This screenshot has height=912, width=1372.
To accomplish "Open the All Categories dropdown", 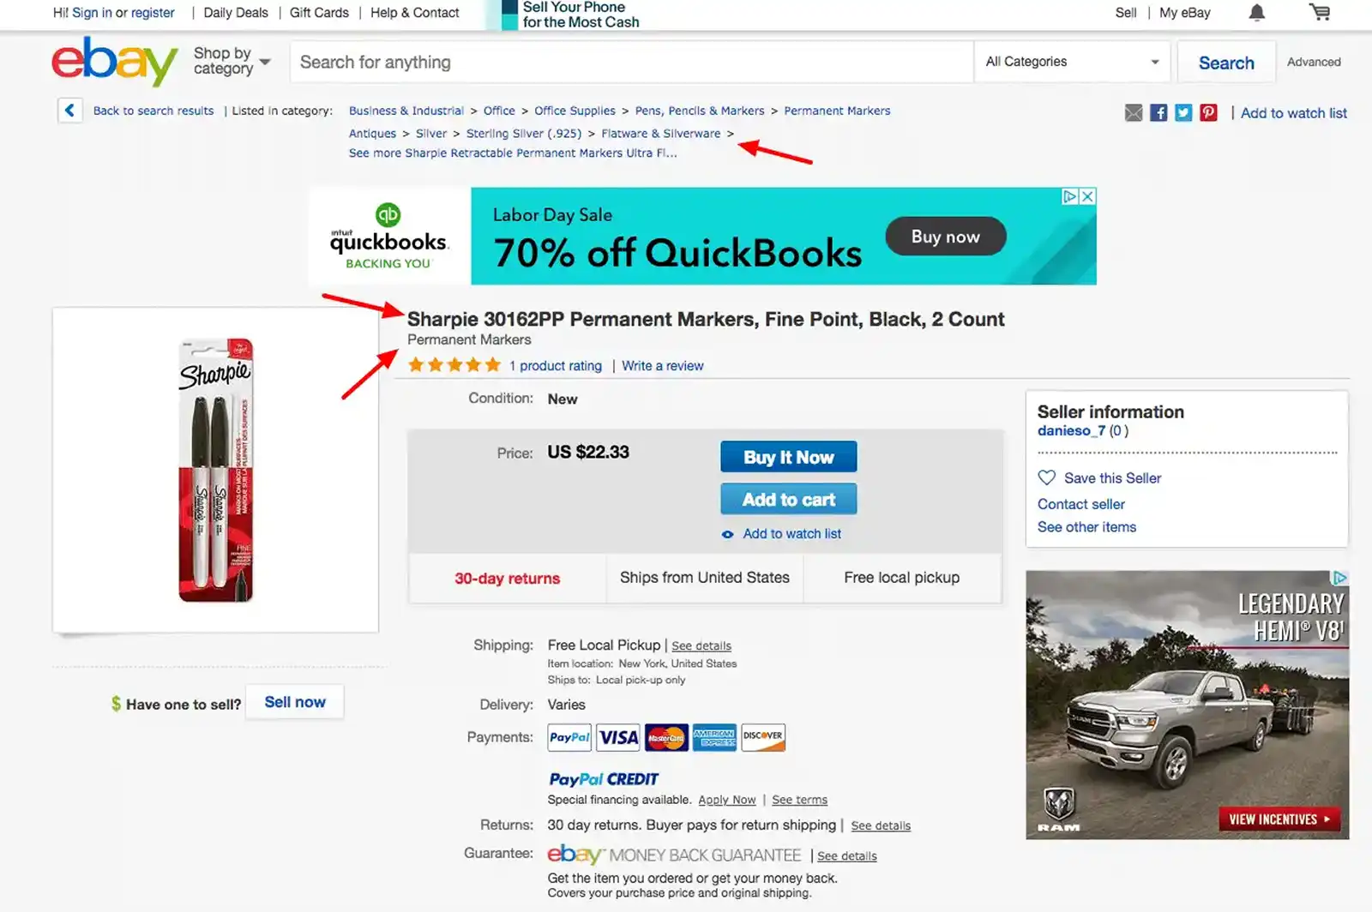I will (1071, 61).
